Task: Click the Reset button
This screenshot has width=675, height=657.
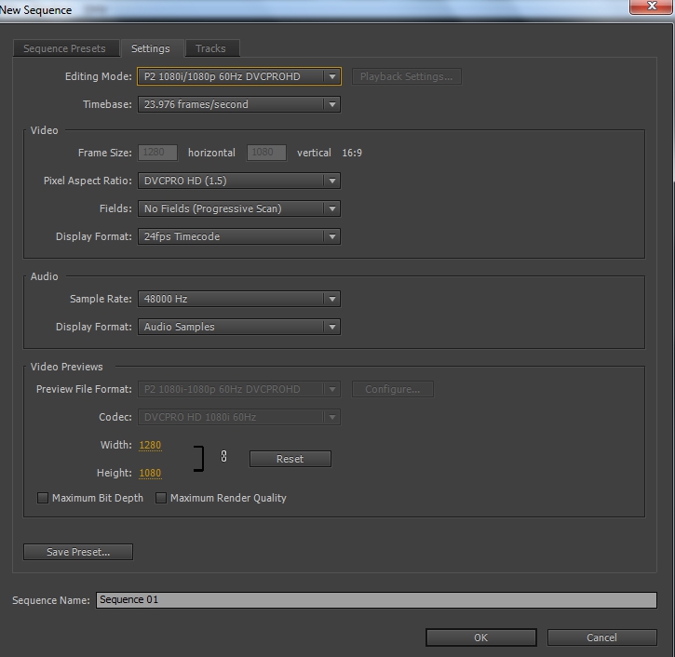Action: (290, 459)
